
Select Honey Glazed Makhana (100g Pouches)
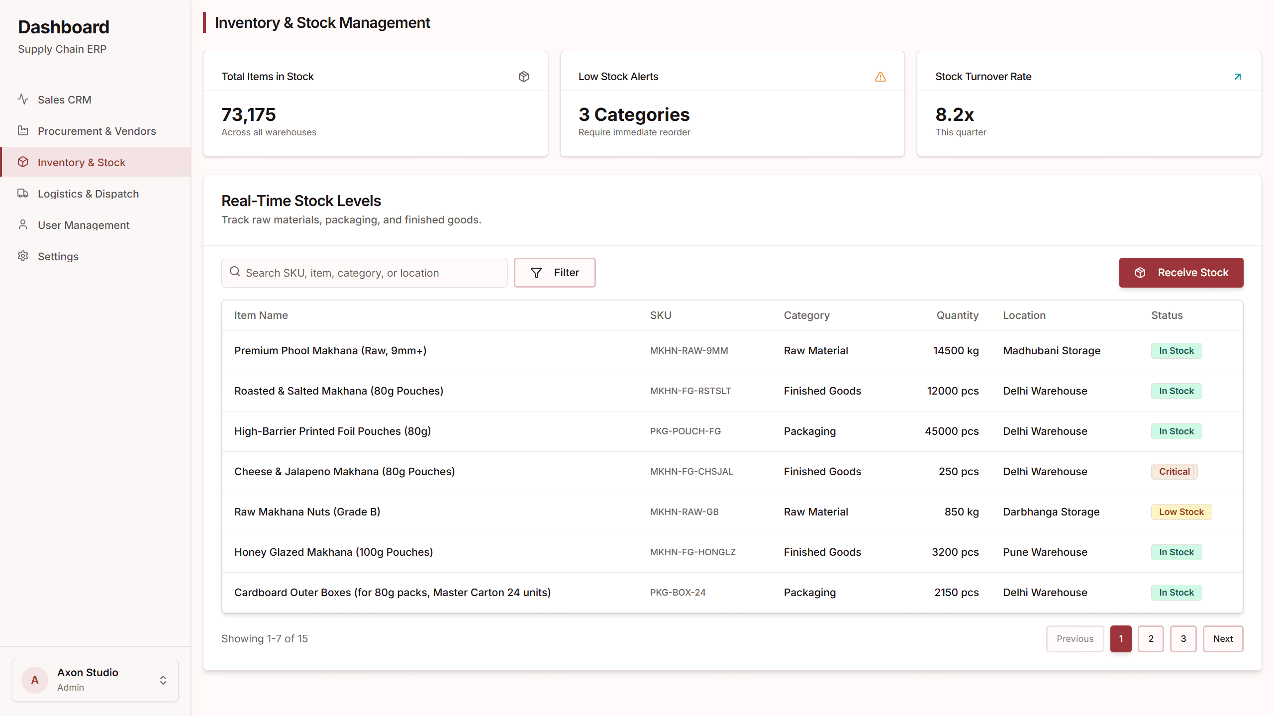(334, 552)
